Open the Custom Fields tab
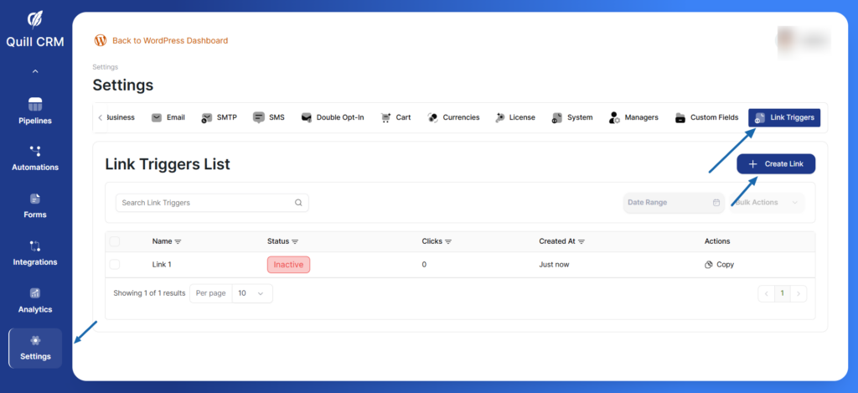The image size is (858, 393). (706, 117)
